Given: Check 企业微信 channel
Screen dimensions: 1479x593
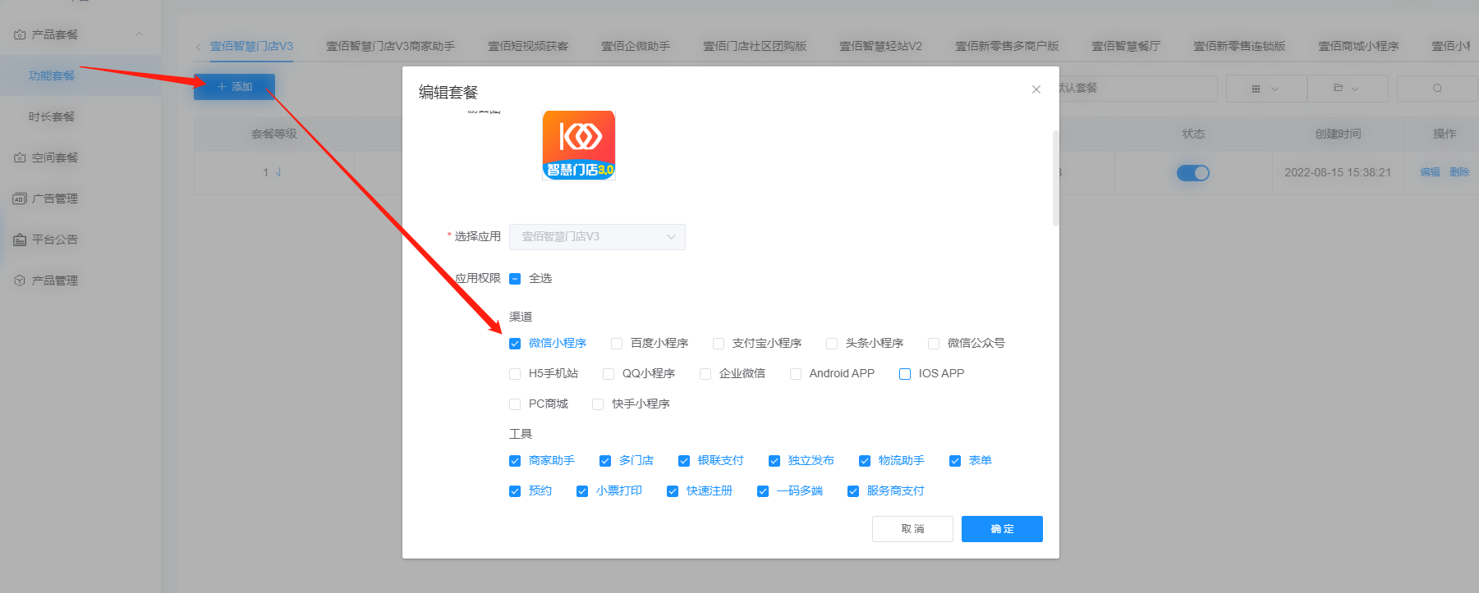Looking at the screenshot, I should click(x=705, y=374).
